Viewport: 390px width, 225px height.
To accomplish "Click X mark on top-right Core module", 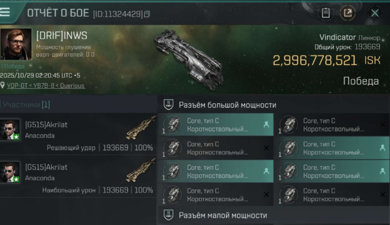I will click(x=382, y=124).
